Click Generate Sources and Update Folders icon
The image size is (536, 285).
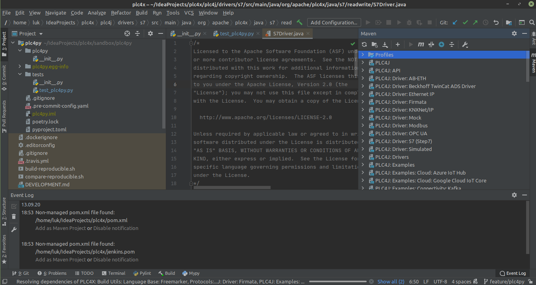[375, 44]
